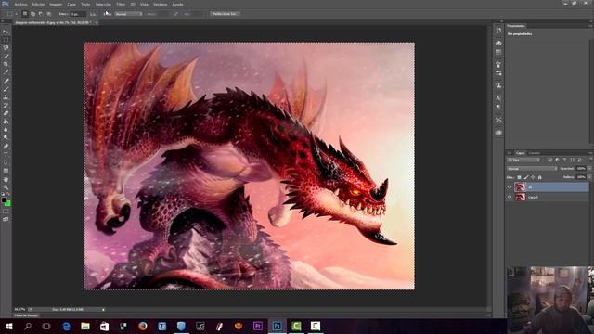
Task: Select the Move tool
Action: pyautogui.click(x=6, y=32)
